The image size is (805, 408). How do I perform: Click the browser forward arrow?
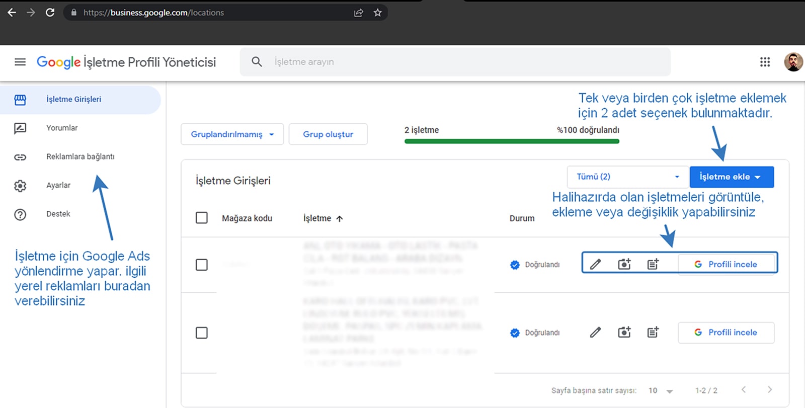coord(31,13)
